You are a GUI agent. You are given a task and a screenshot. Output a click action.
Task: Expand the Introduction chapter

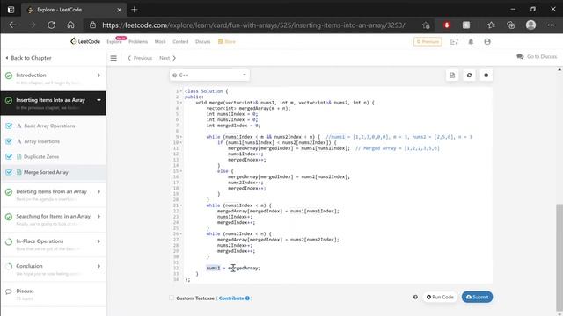(99, 75)
